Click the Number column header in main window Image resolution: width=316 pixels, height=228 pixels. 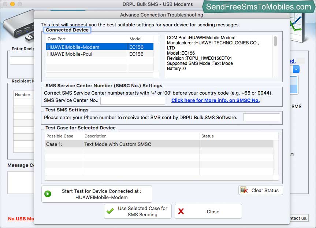coord(23,95)
